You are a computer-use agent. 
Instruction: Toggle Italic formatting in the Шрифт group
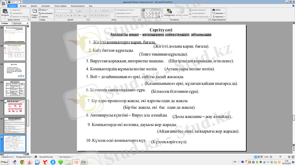pyautogui.click(x=60, y=15)
